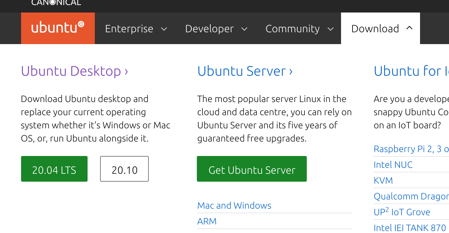Open the KVM link

[x=383, y=180]
